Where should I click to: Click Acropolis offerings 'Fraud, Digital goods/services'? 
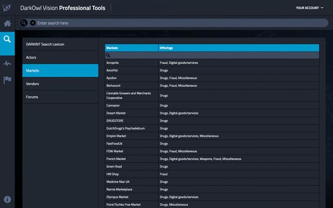pyautogui.click(x=179, y=63)
